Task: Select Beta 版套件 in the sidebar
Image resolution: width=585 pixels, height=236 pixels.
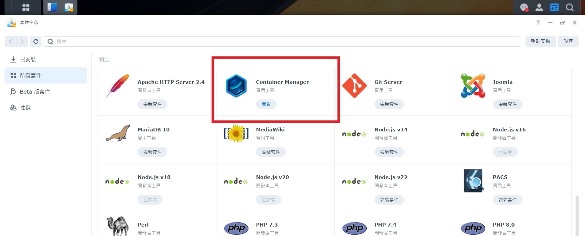Action: pos(46,91)
